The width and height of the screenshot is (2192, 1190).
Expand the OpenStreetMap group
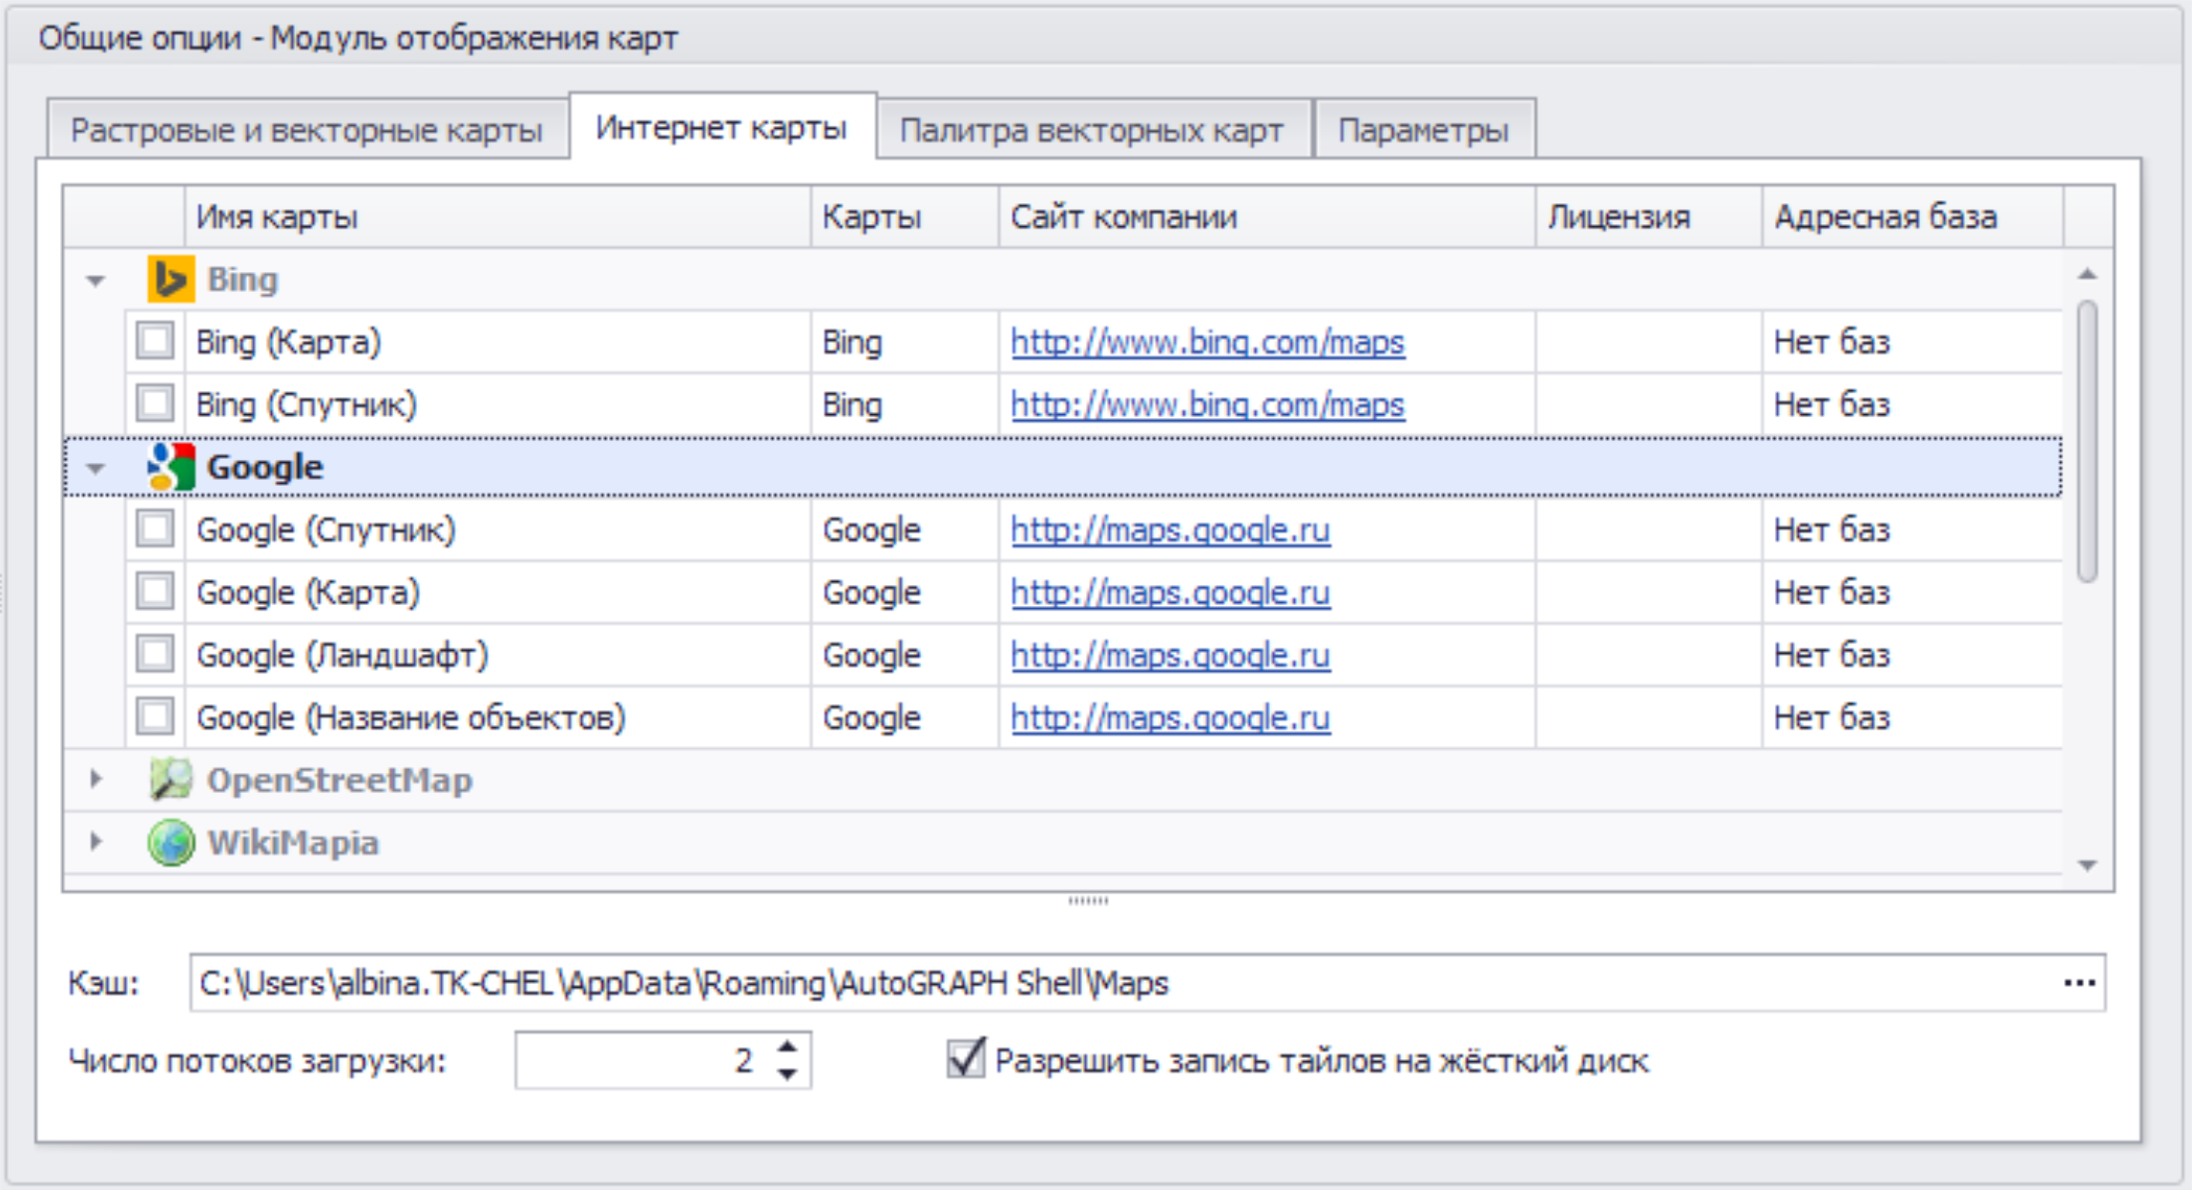(x=95, y=780)
